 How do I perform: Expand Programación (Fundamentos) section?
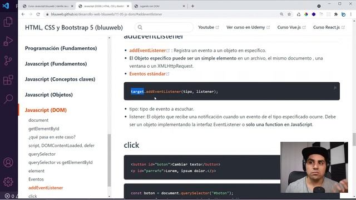point(61,48)
